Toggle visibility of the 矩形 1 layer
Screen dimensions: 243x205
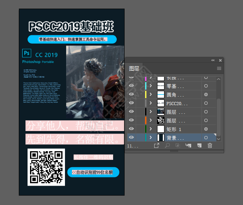131,129
